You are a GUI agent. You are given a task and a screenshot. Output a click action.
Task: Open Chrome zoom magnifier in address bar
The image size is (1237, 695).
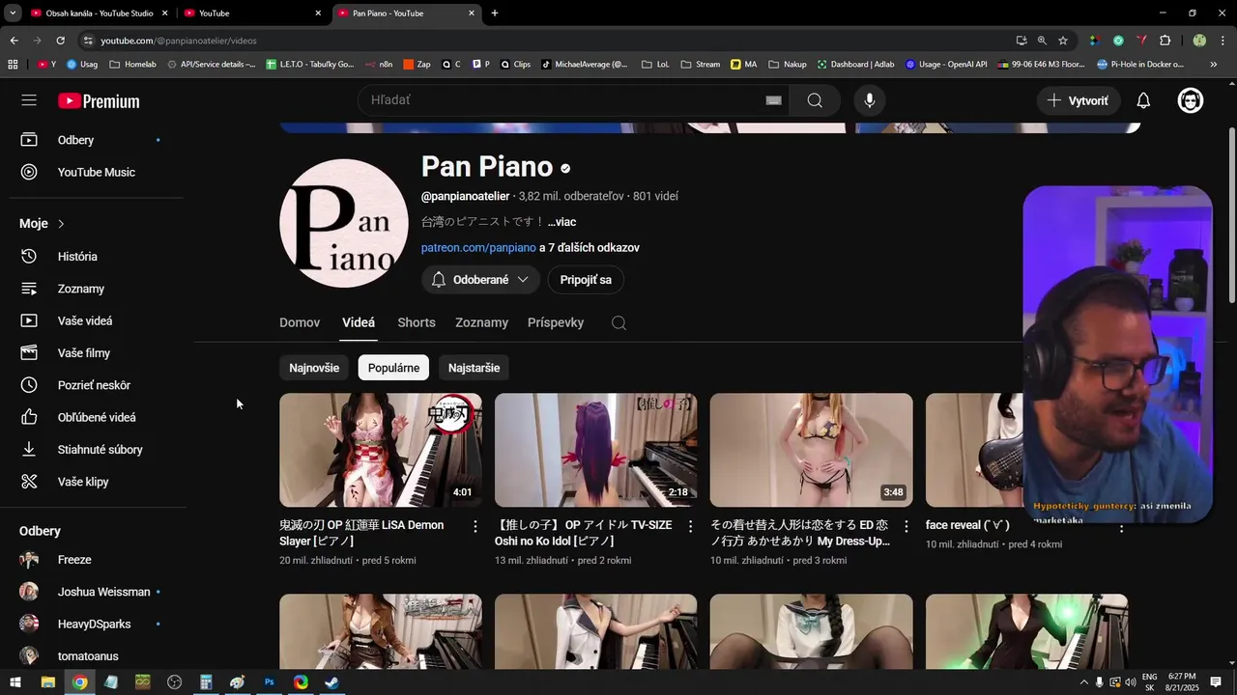click(1042, 41)
